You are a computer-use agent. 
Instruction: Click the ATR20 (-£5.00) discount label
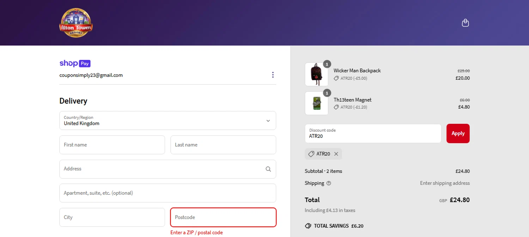point(354,78)
